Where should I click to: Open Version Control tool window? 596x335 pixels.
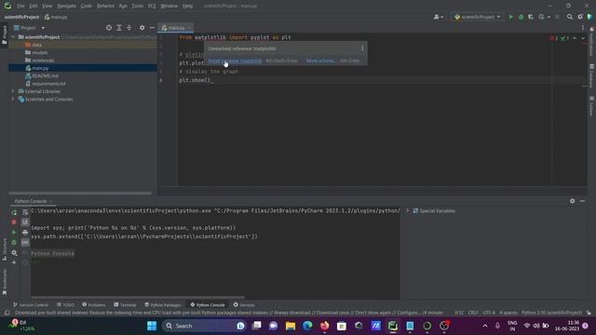pyautogui.click(x=31, y=305)
